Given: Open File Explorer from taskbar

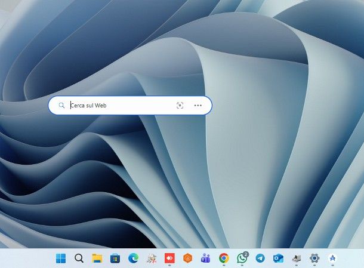Looking at the screenshot, I should pos(97,258).
